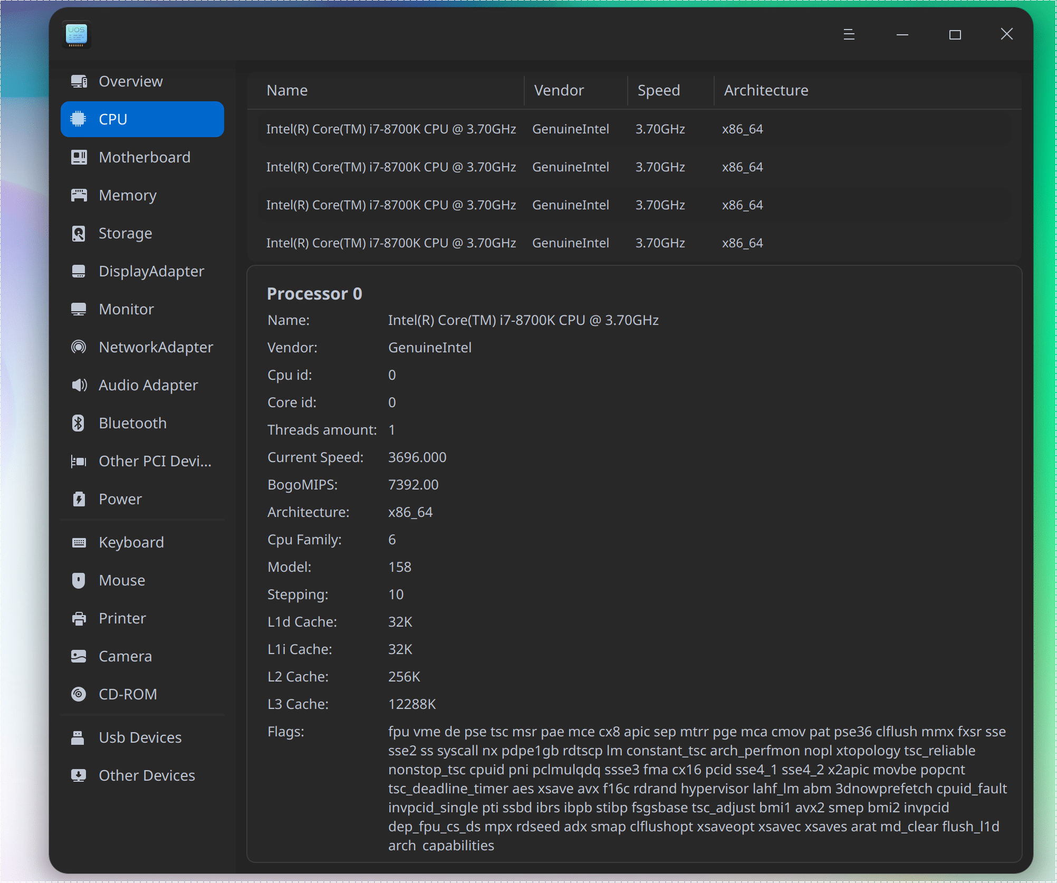Click x86_64 in the fourth table row
Screen dimensions: 1057x883
743,243
